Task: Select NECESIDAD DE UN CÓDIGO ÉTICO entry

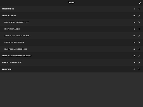Action: tap(71, 22)
